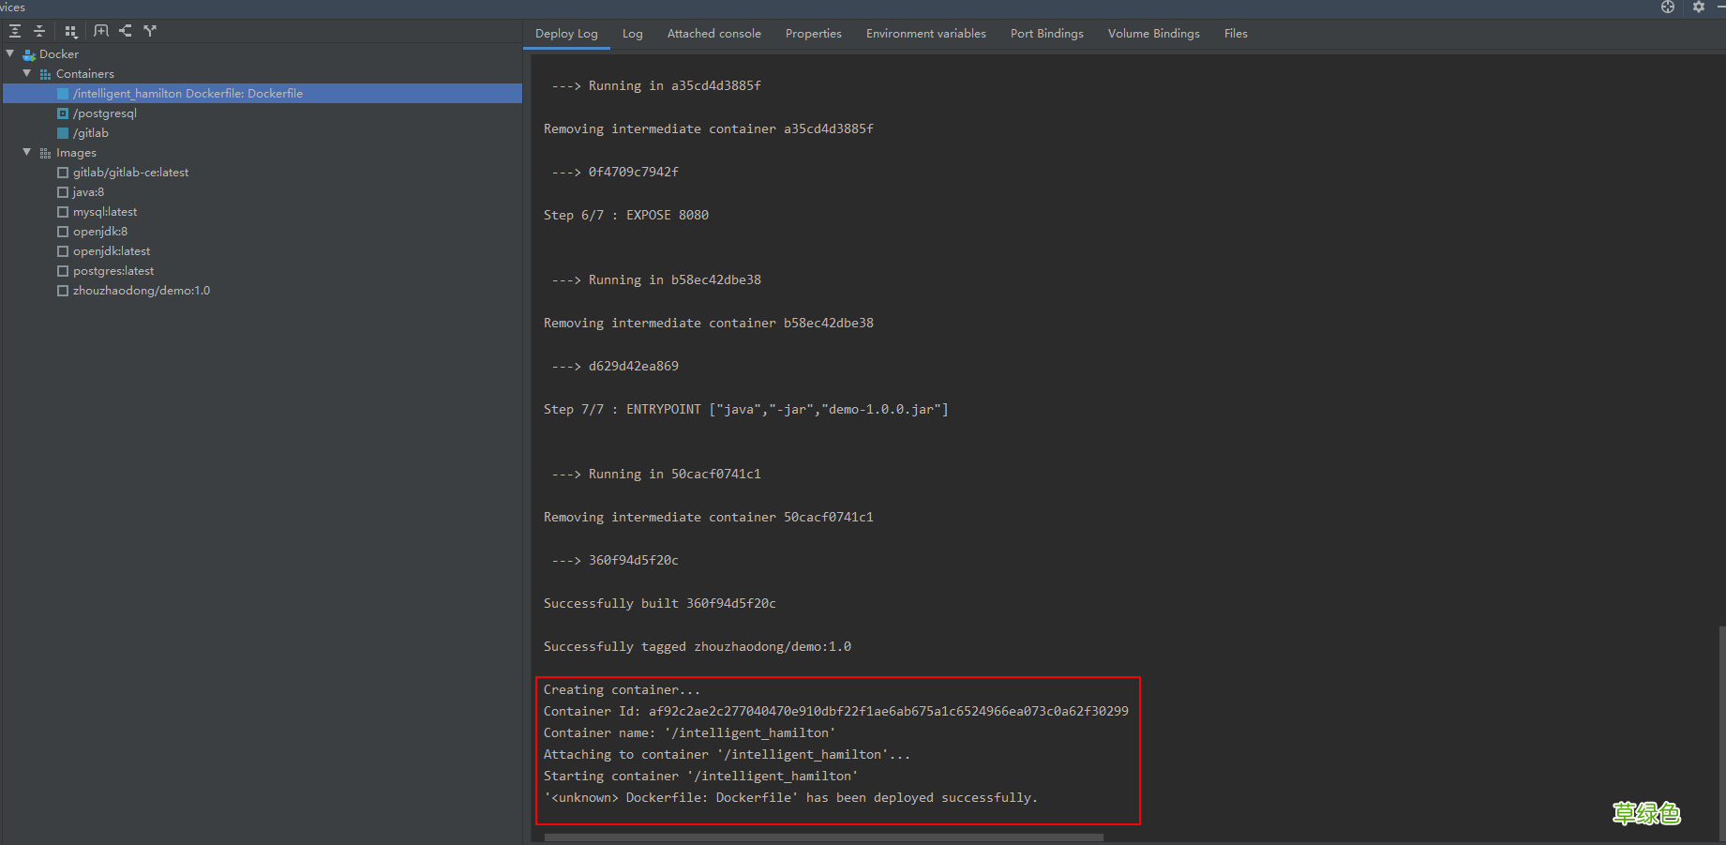This screenshot has width=1726, height=845.
Task: Open the Services gear settings icon
Action: point(1698,8)
